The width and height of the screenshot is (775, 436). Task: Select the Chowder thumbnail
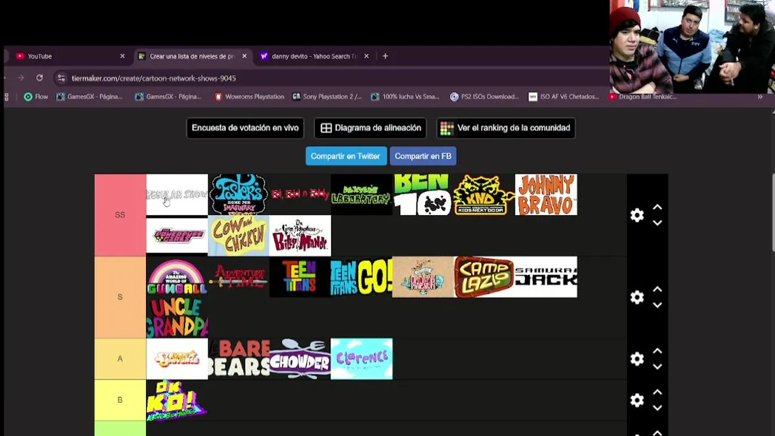300,359
